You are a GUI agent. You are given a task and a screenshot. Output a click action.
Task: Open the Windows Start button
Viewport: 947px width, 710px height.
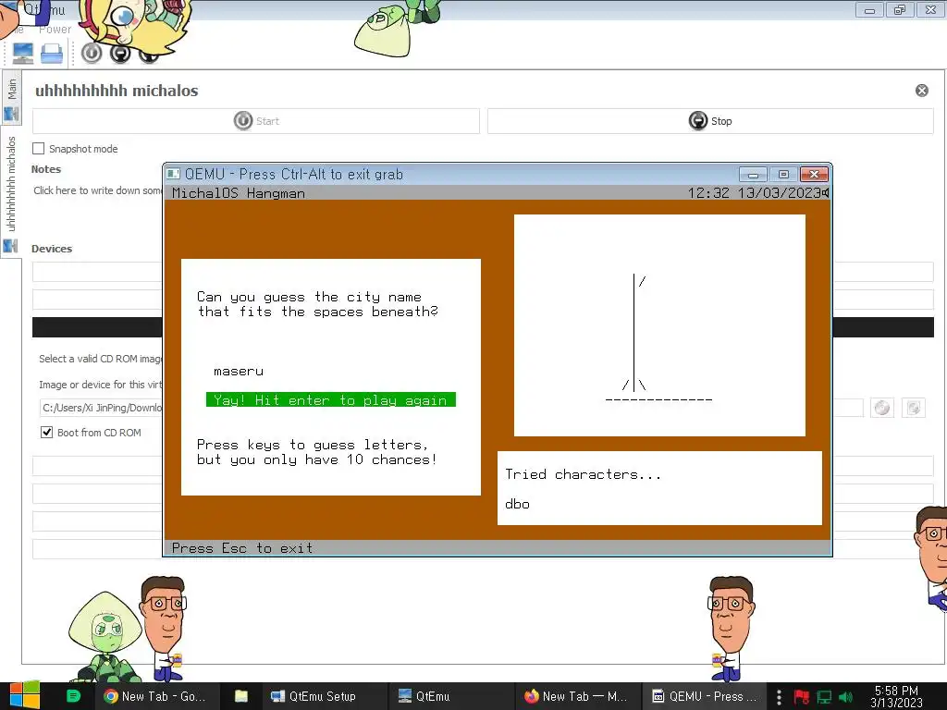coord(24,695)
